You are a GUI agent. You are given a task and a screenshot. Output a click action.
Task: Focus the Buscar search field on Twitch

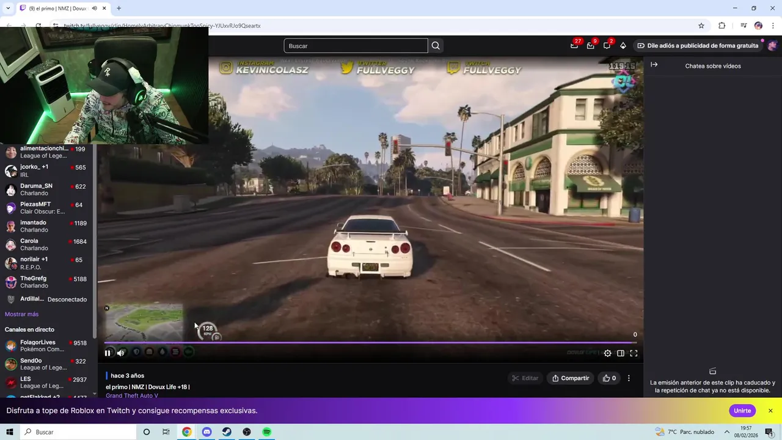[356, 46]
